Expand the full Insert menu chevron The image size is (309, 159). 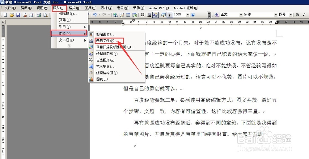pyautogui.click(x=69, y=46)
